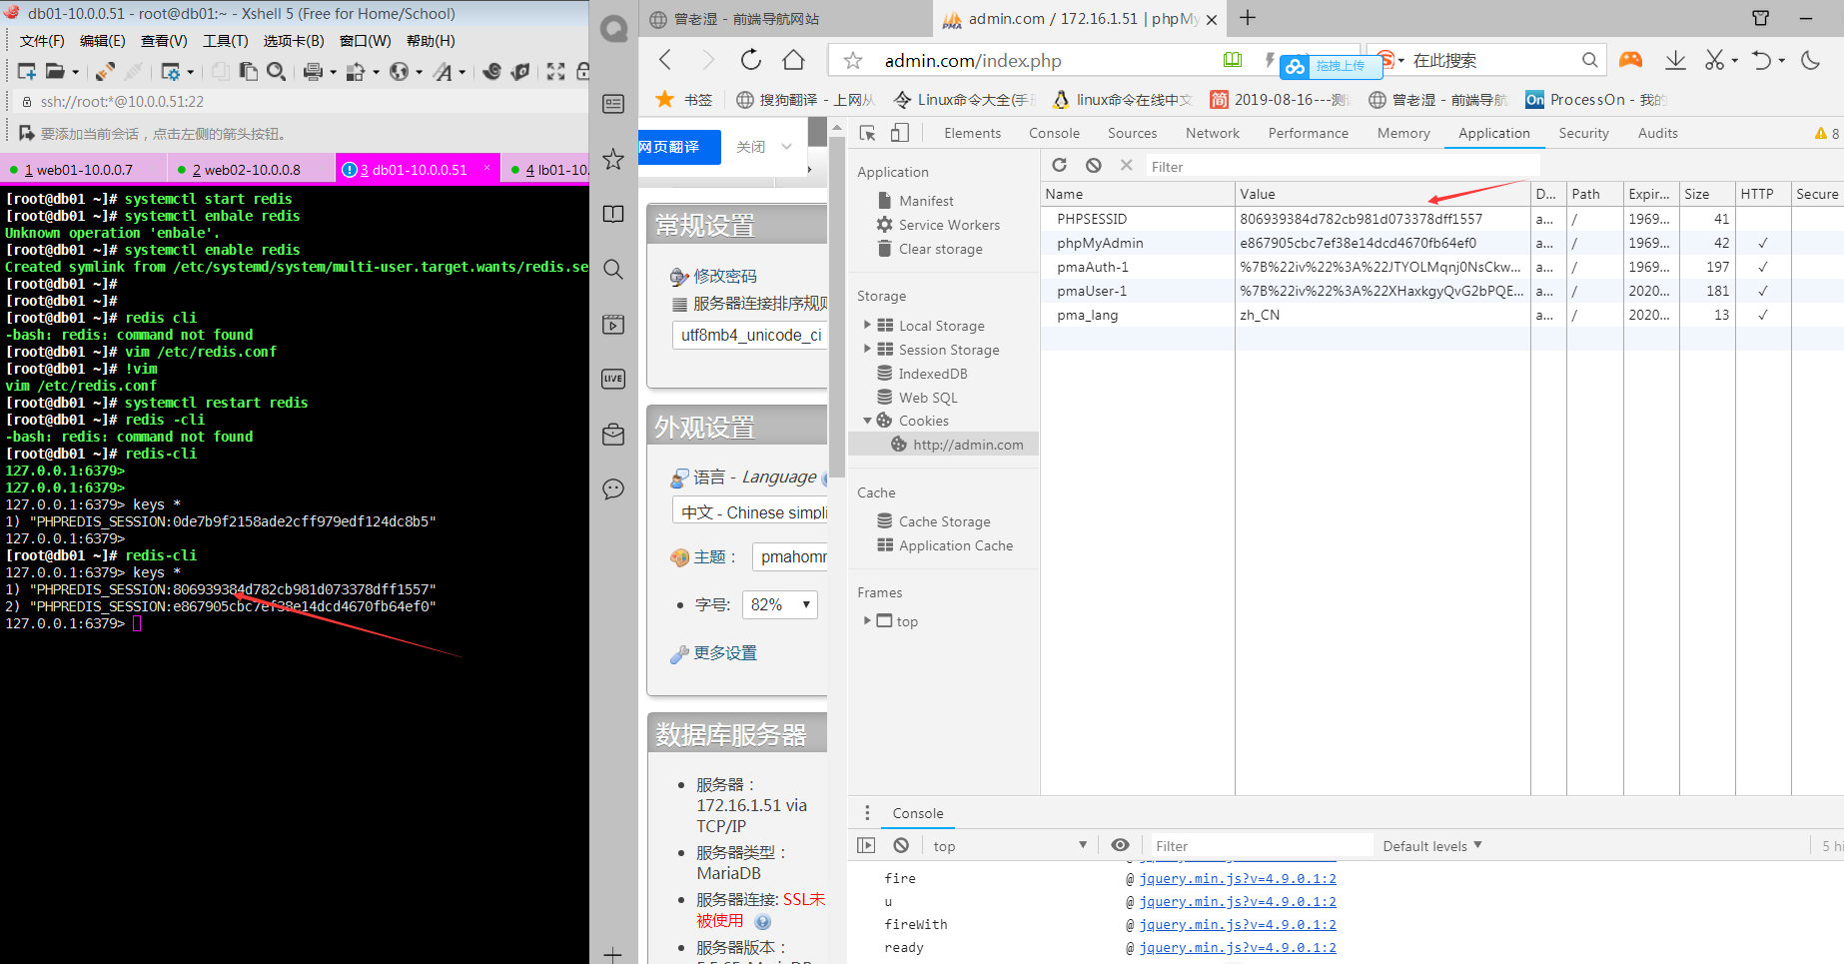Click the console Filter input field

click(x=1262, y=845)
